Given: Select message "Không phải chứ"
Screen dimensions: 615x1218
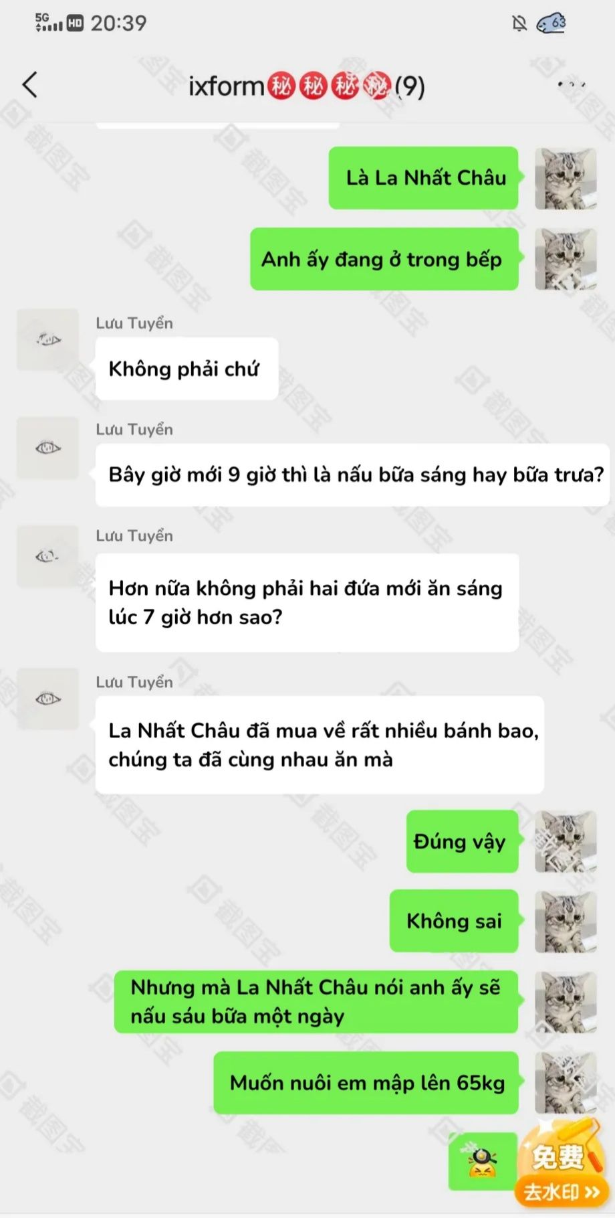Looking at the screenshot, I should pos(187,369).
